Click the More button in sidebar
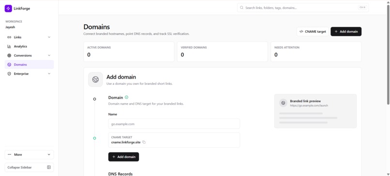 [29, 155]
